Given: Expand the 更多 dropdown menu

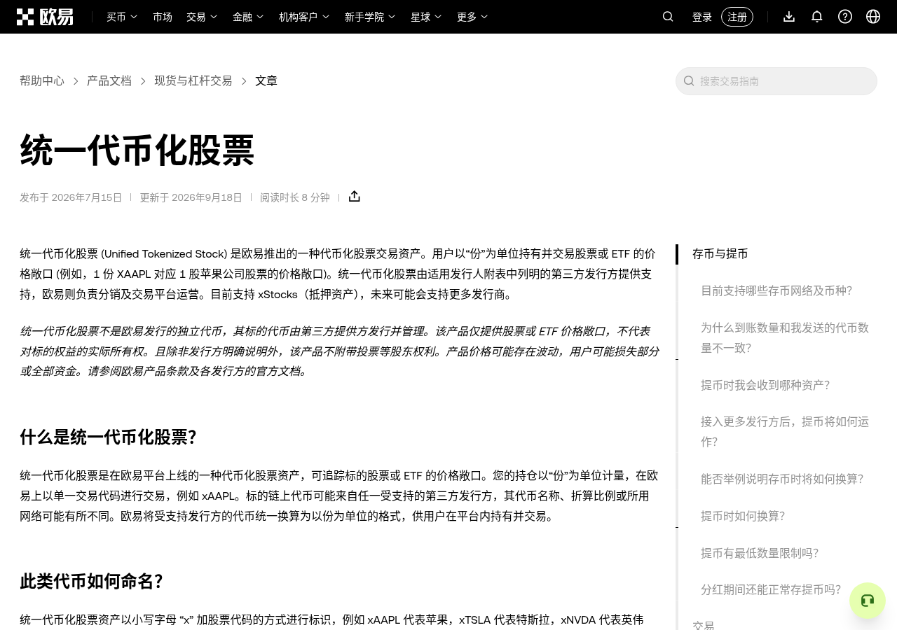Looking at the screenshot, I should (x=472, y=17).
